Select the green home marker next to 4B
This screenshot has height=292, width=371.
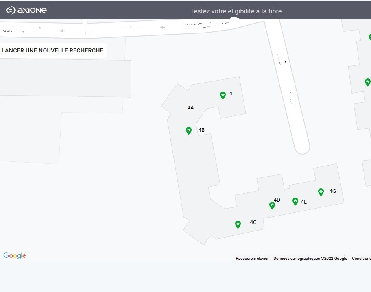[x=189, y=131]
